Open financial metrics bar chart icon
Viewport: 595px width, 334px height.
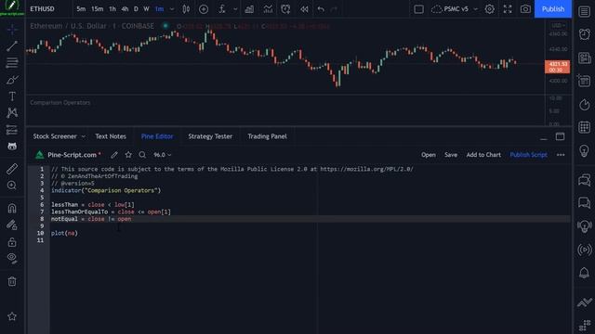(249, 9)
